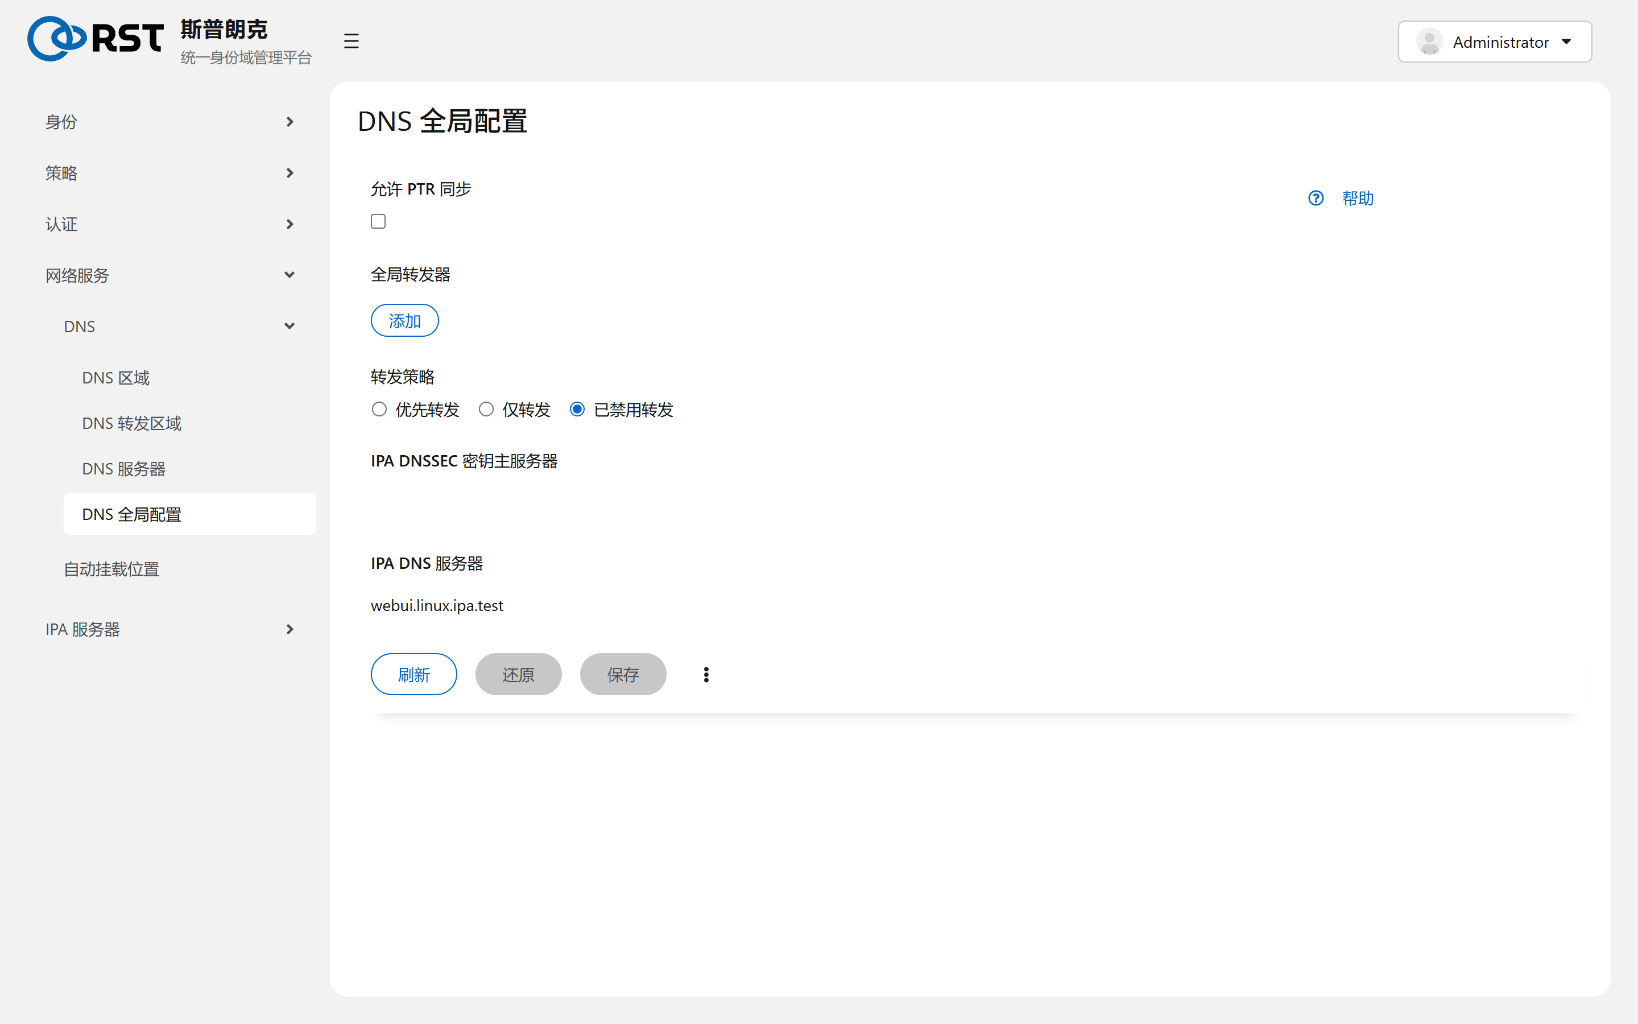Expand the 认证 sidebar section chevron
This screenshot has width=1638, height=1024.
pos(289,224)
